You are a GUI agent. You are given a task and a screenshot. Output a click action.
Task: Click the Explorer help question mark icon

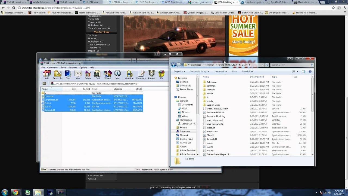tap(310, 72)
